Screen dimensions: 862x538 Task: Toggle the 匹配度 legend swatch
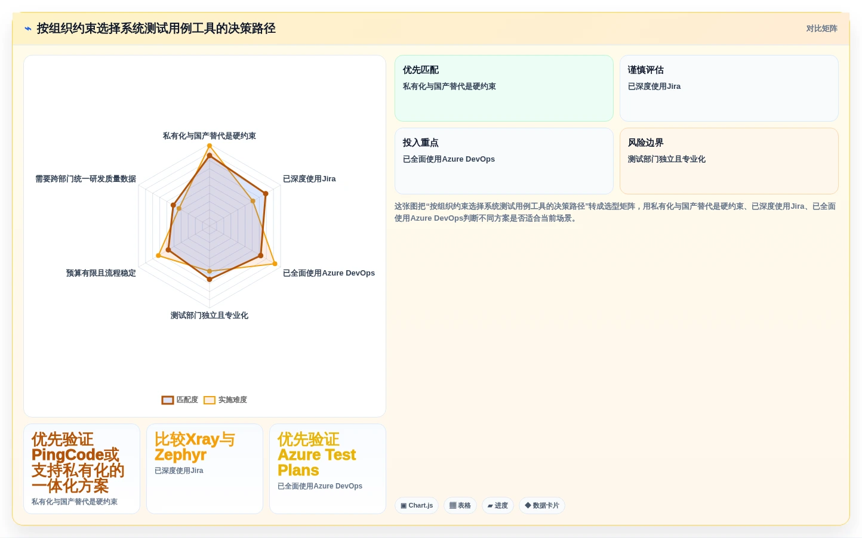pyautogui.click(x=168, y=400)
